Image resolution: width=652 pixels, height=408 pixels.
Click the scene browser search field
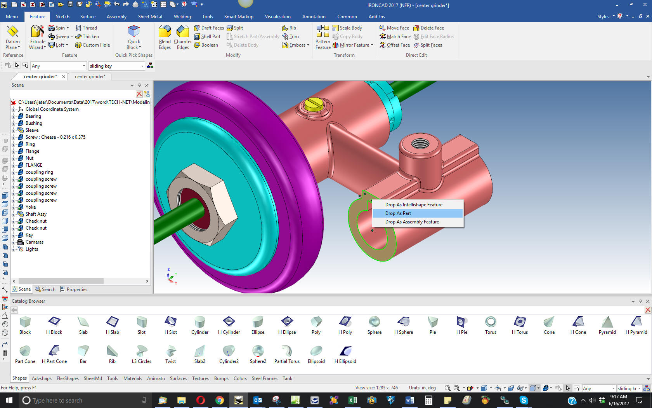tap(73, 94)
